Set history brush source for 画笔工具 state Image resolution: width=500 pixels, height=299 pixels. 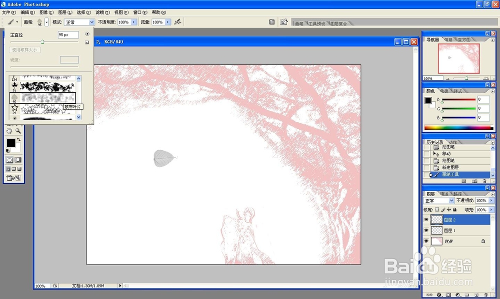(x=426, y=175)
